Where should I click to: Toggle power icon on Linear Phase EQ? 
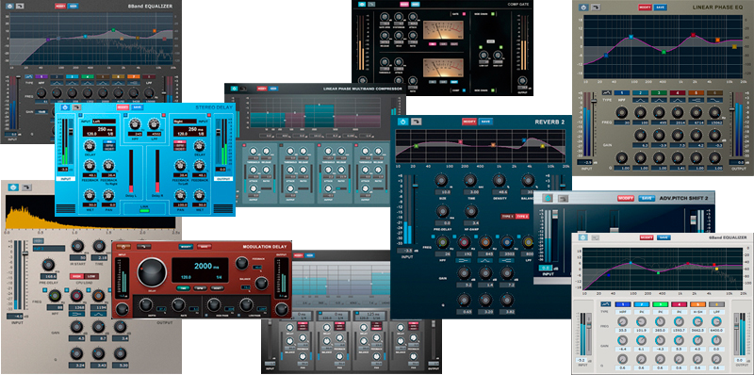[x=583, y=8]
